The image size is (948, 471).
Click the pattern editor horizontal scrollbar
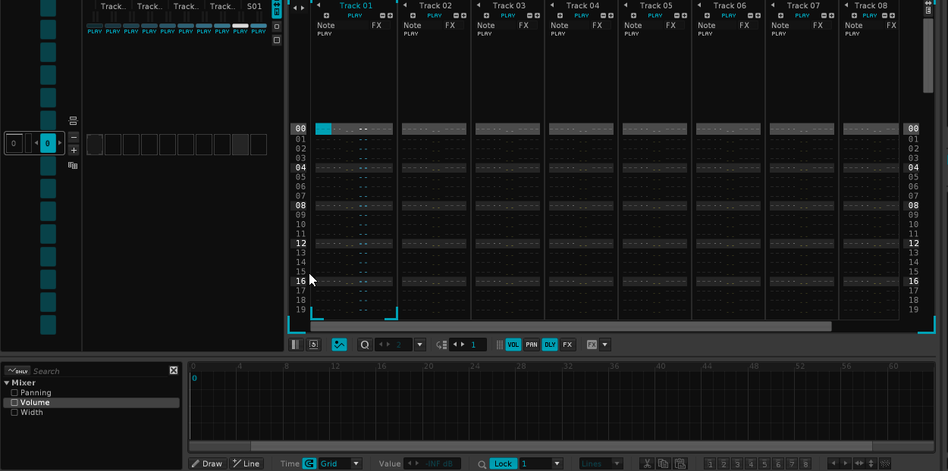[570, 326]
